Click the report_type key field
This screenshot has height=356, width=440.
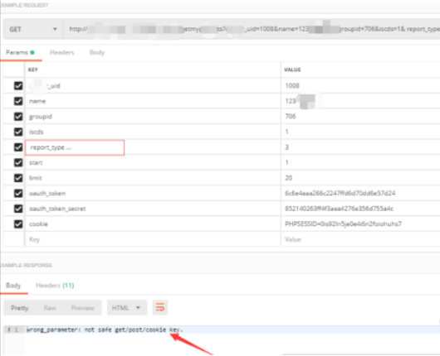(75, 147)
